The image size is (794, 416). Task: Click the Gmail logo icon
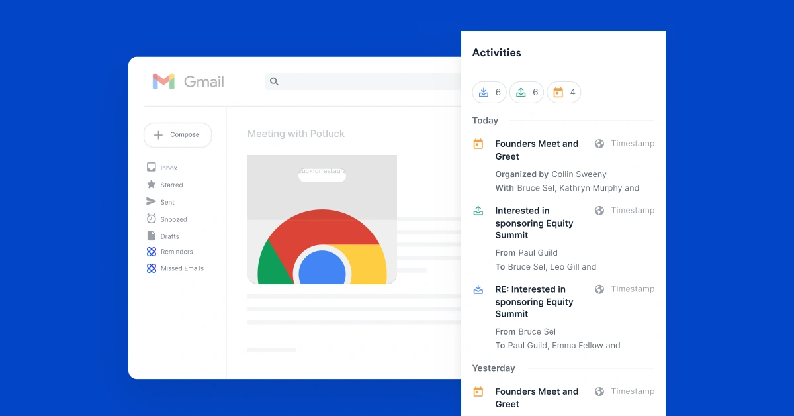163,81
